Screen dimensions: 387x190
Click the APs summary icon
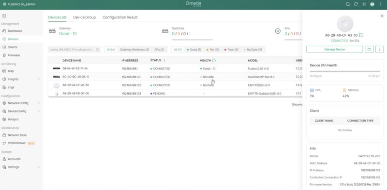278,31
